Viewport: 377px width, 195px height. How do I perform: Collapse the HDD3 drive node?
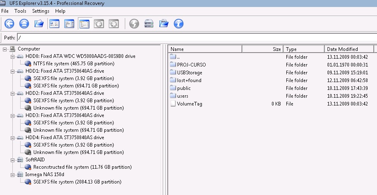12,116
